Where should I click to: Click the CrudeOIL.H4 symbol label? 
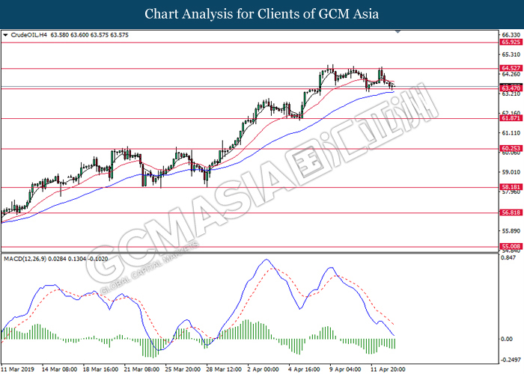29,35
